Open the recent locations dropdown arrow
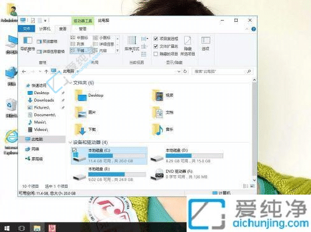311x232 pixels. (40, 72)
